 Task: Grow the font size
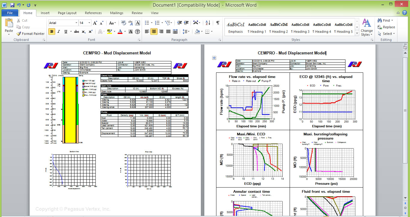(95, 23)
